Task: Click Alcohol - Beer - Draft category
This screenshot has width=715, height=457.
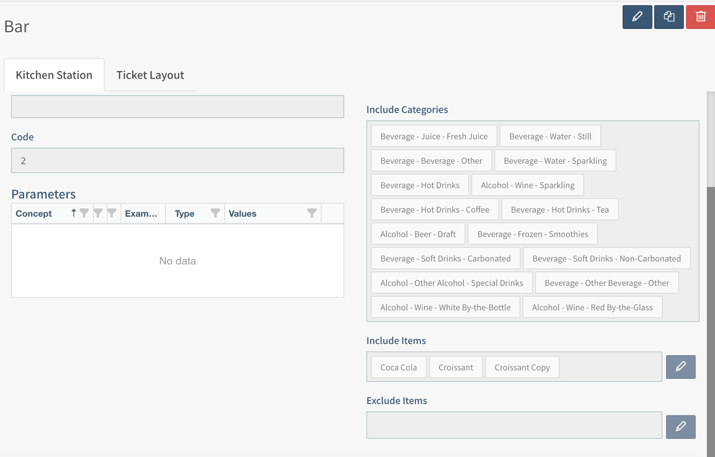Action: [x=418, y=234]
